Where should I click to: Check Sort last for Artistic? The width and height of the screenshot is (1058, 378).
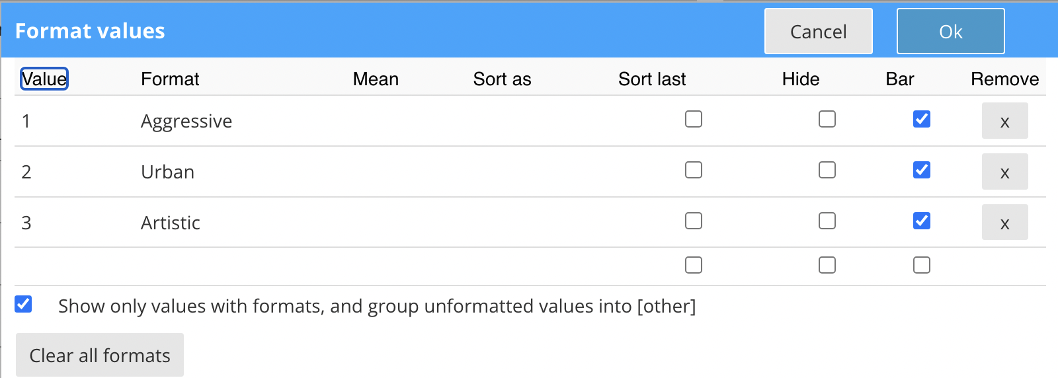click(693, 221)
